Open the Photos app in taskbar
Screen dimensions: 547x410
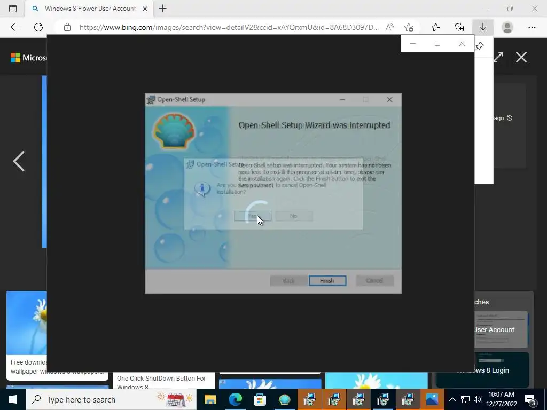432,399
